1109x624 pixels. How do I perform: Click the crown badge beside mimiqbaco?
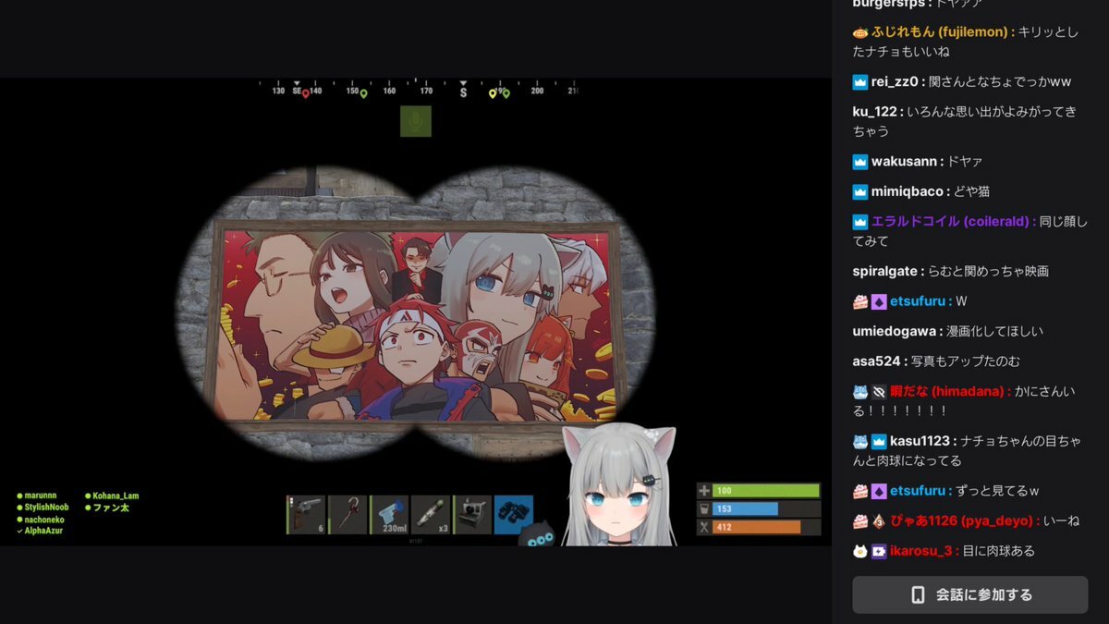860,191
